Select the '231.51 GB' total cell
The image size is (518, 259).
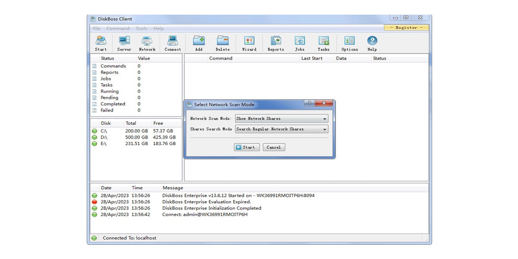pos(136,144)
